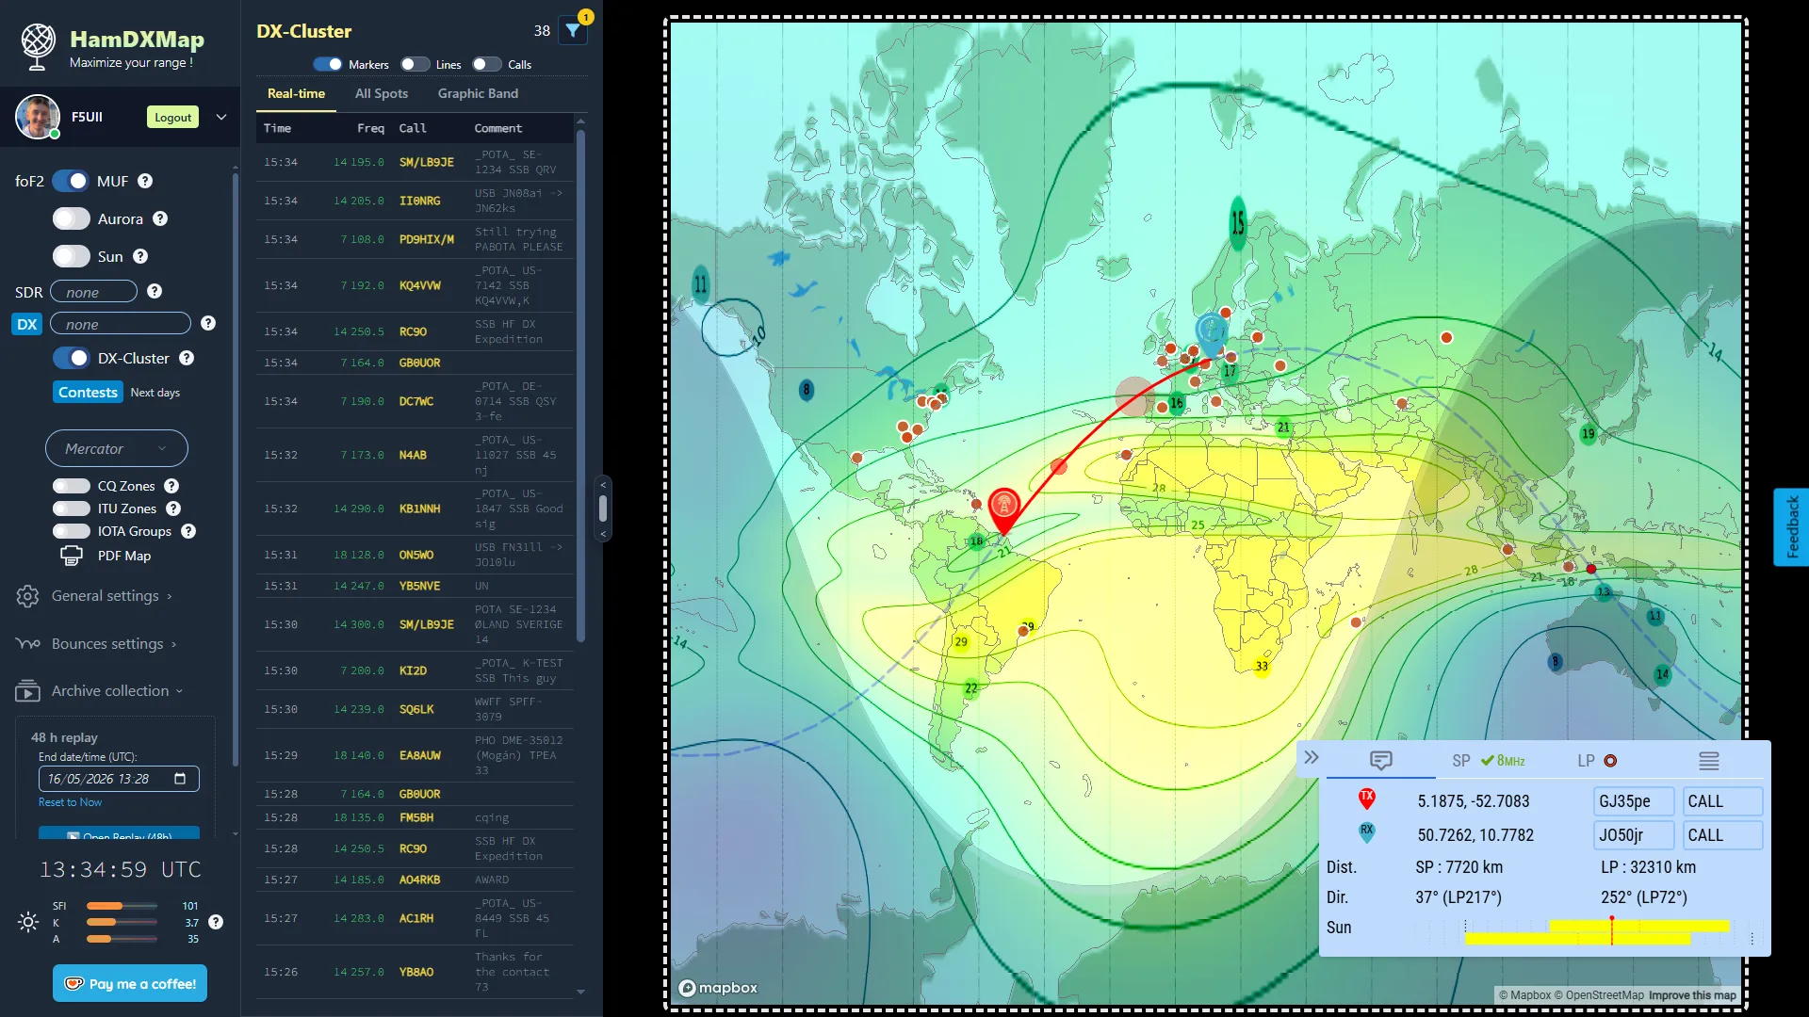The image size is (1809, 1017).
Task: Collapse Archive collection section
Action: pyautogui.click(x=117, y=691)
